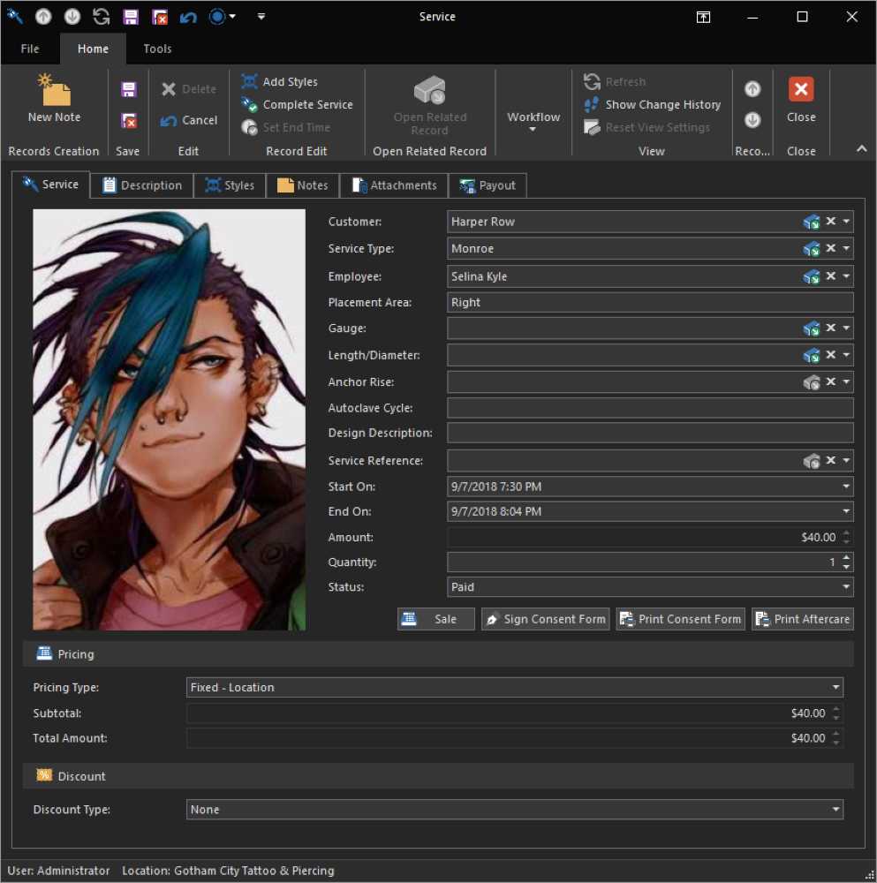Click the customer portrait image
This screenshot has width=877, height=883.
(169, 419)
